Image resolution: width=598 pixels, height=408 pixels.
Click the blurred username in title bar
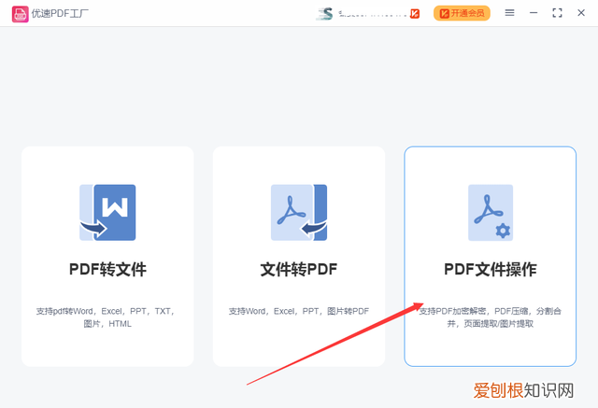372,15
